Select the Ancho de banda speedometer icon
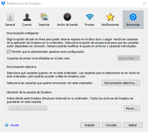The image size is (148, 132). 67,17
